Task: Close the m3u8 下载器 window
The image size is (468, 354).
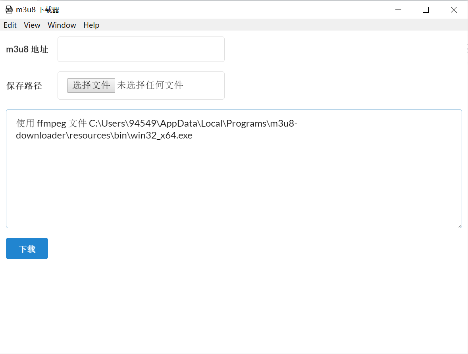Action: 454,10
